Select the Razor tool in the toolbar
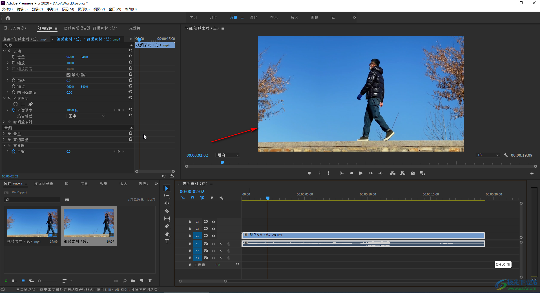 (167, 211)
